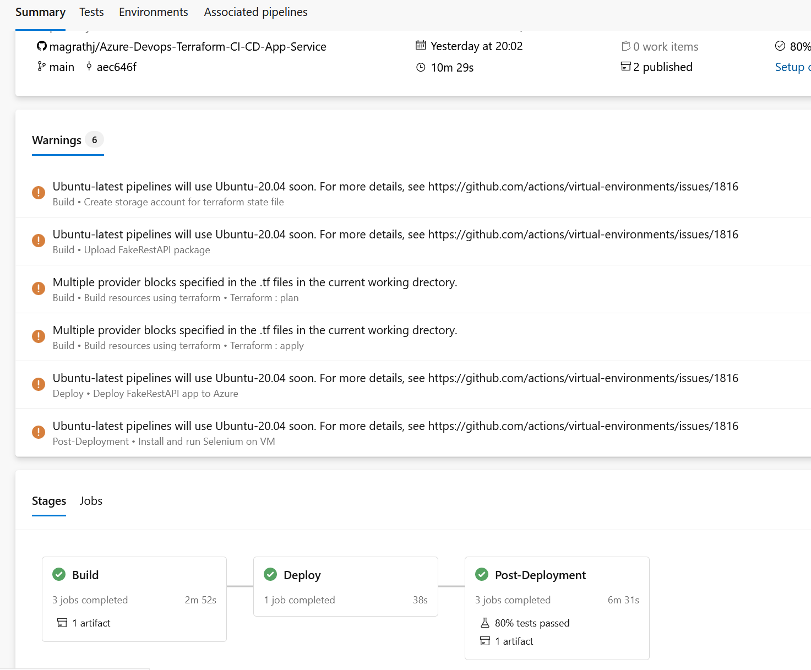Click the branch icon beside main
811x670 pixels.
pyautogui.click(x=41, y=67)
